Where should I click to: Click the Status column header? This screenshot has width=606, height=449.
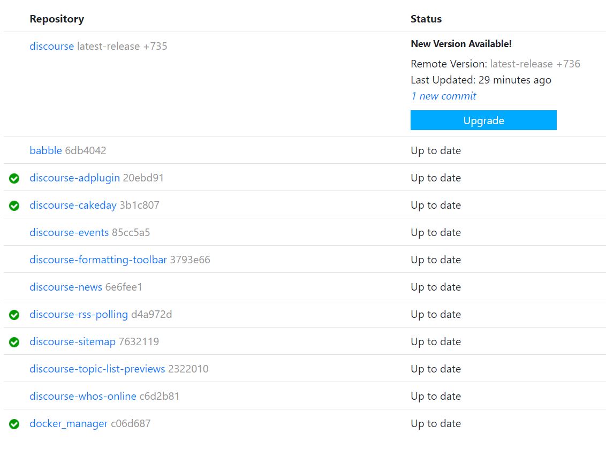tap(426, 19)
